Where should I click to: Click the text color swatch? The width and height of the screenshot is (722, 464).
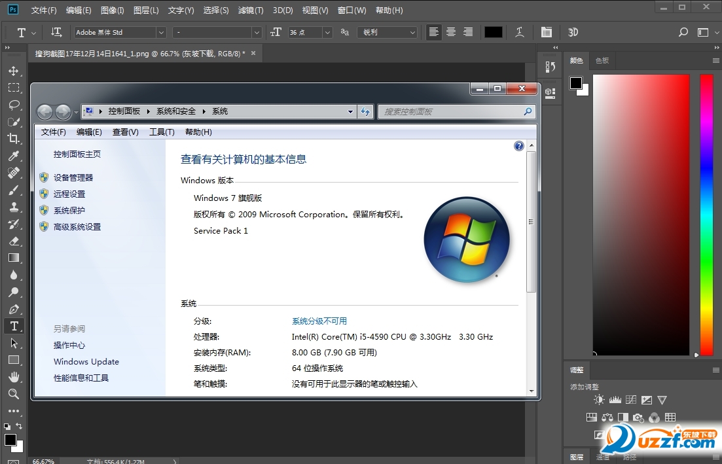493,32
